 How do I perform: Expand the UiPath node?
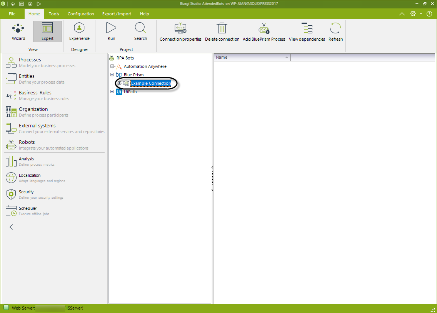click(112, 91)
